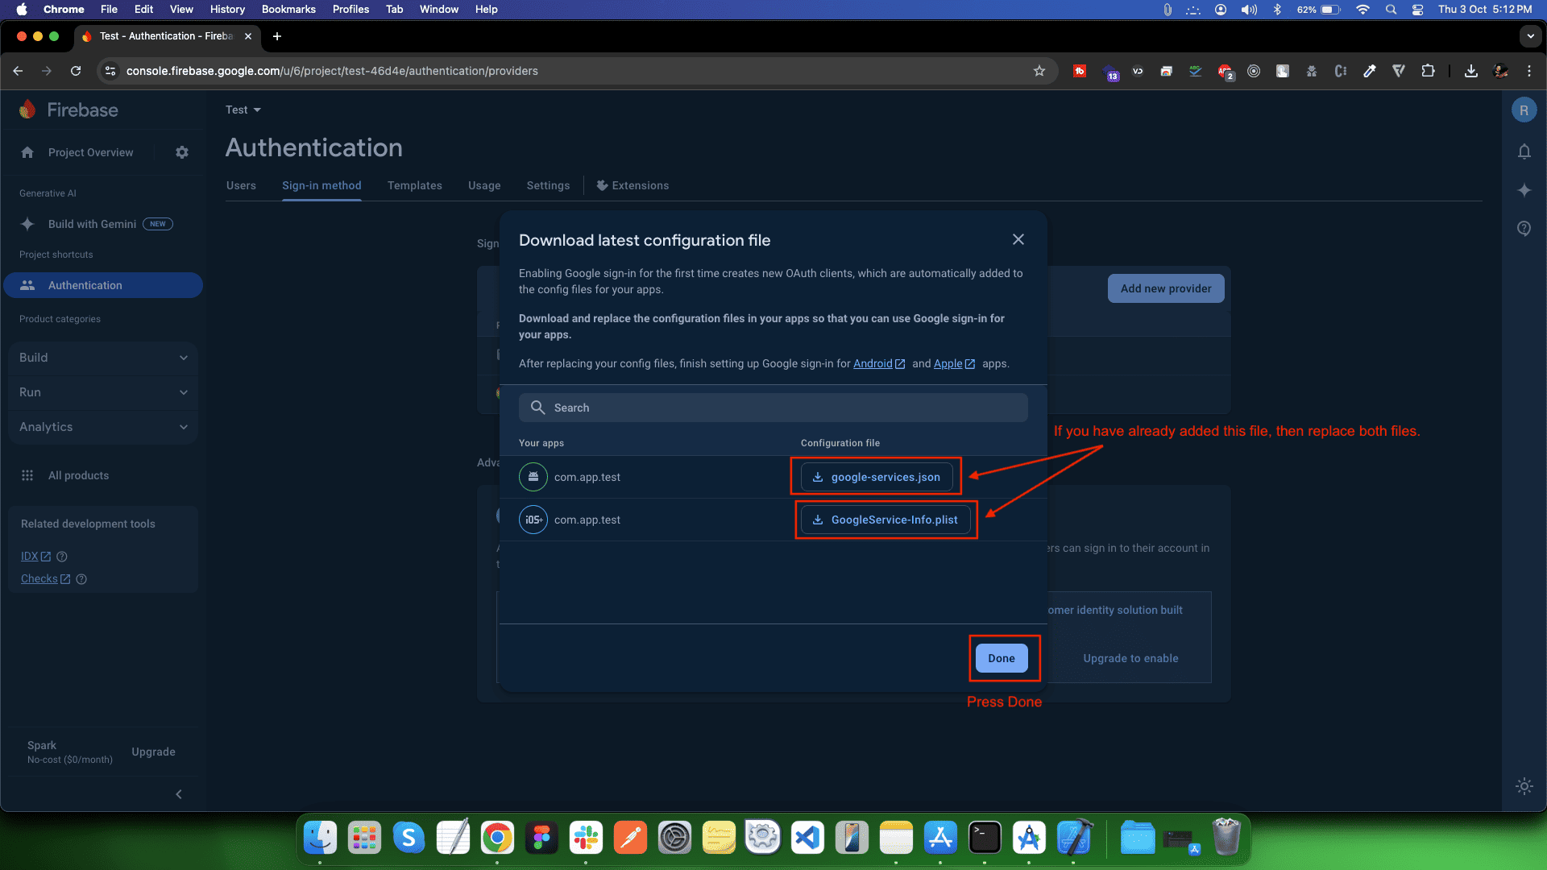Viewport: 1547px width, 870px height.
Task: Open the Test project dropdown
Action: point(243,110)
